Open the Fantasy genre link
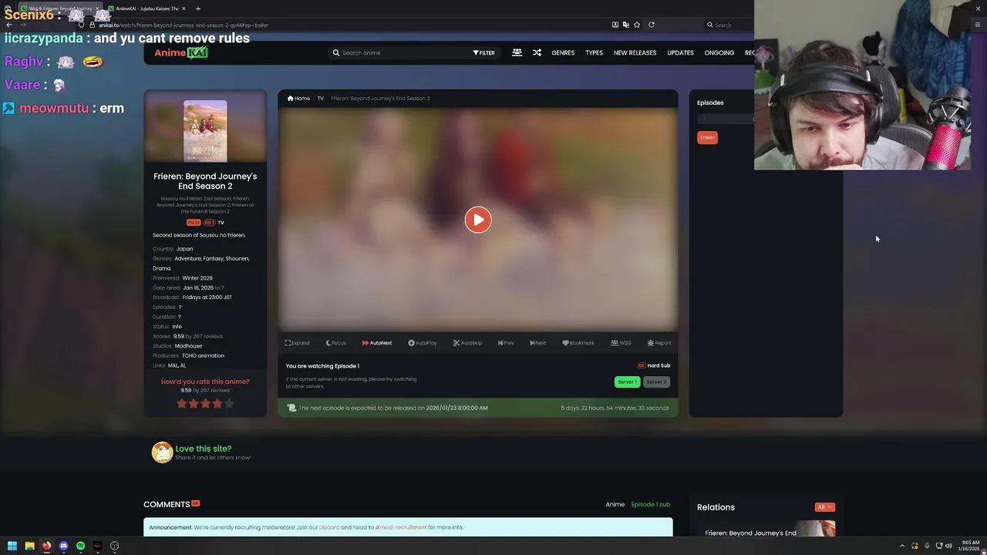Screen dimensions: 987x555 click(213, 259)
